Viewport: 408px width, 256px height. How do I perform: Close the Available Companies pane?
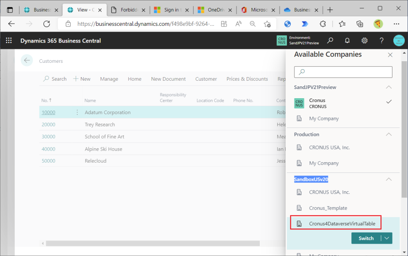390,55
